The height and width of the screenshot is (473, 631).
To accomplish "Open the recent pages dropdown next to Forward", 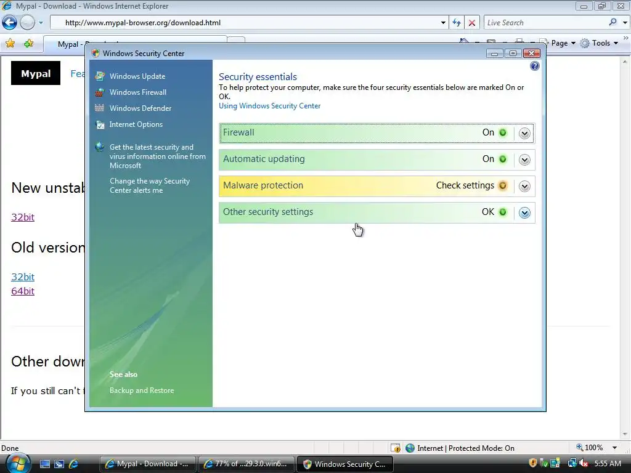I will [x=41, y=23].
